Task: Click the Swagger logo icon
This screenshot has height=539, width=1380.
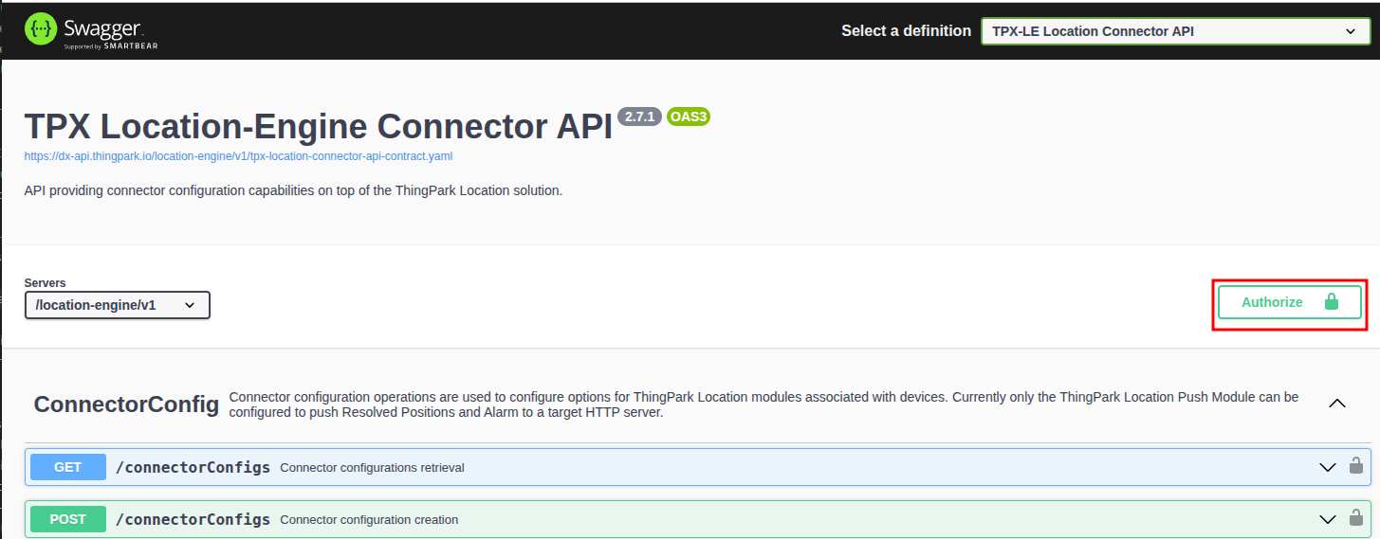Action: tap(41, 29)
